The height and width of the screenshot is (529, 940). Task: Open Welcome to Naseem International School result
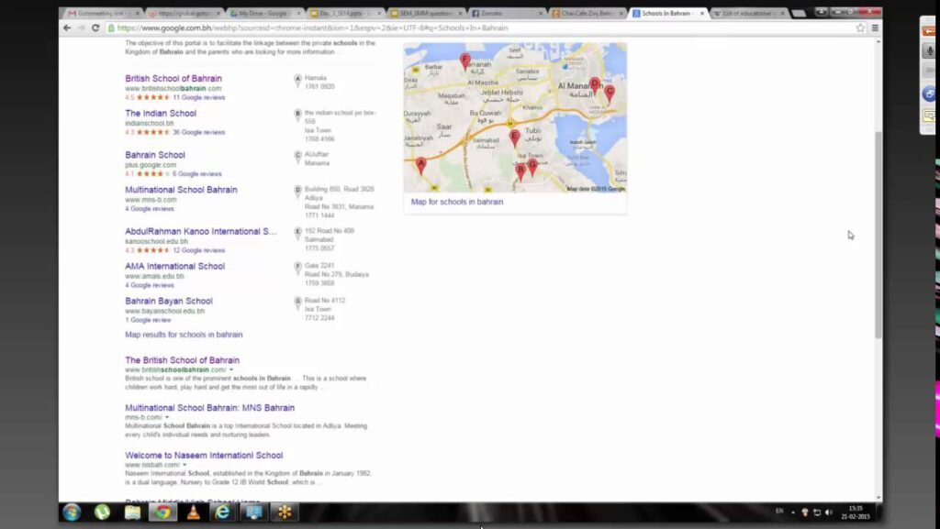point(204,456)
